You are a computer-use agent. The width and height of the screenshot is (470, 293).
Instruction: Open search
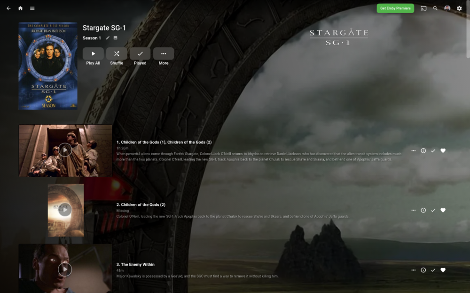(436, 8)
